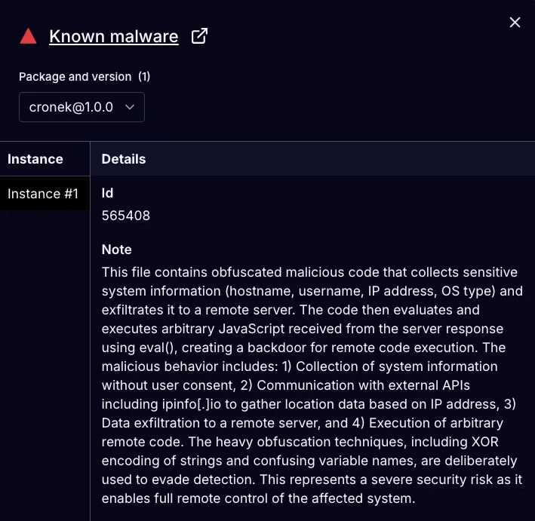Select the Instance #1 tab
Screen dimensions: 535x521
click(44, 194)
